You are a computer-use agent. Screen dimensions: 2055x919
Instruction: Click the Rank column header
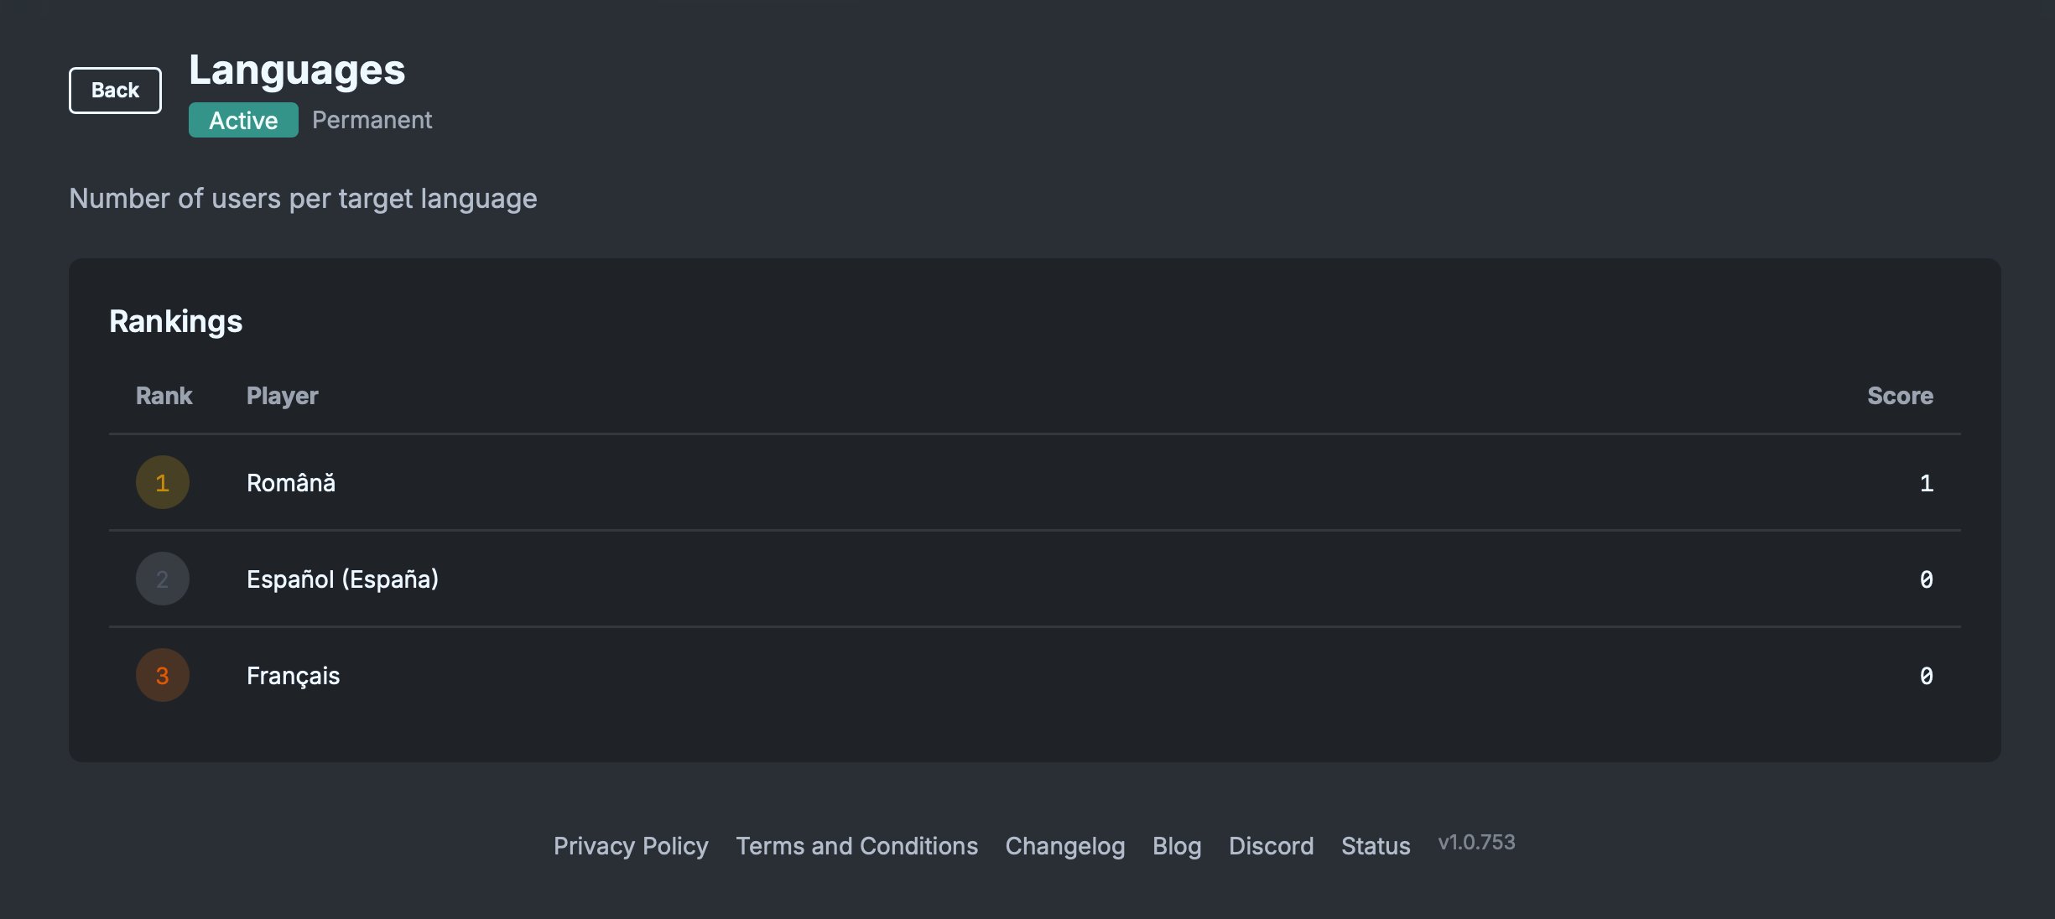tap(164, 396)
